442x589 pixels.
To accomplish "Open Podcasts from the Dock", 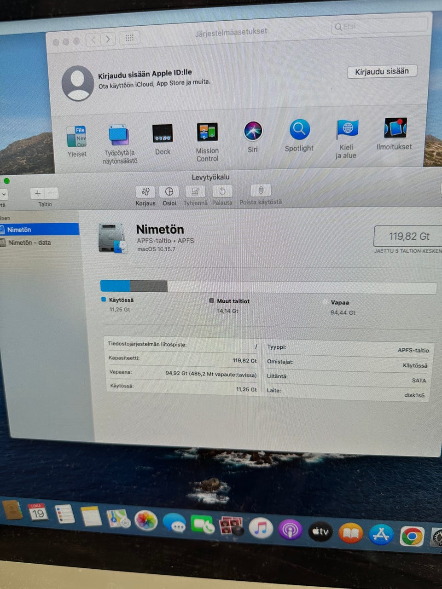I will 290,530.
